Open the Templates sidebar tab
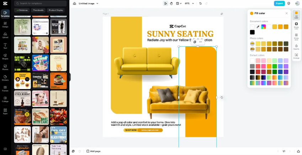 coord(5,14)
